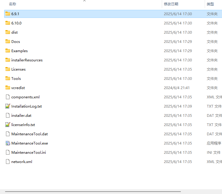The image size is (222, 194).
Task: Select the network.xml file name
Action: click(22, 162)
